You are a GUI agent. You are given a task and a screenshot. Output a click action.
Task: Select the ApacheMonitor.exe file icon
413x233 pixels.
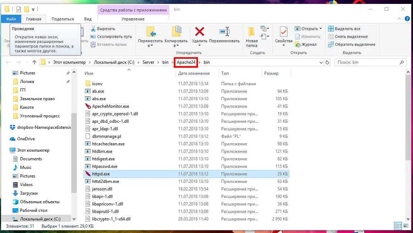pos(88,106)
